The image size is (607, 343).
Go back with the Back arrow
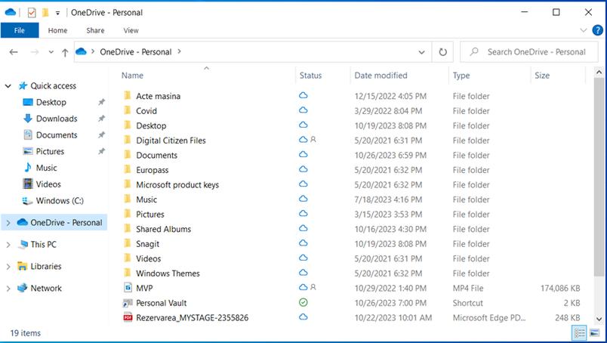pyautogui.click(x=14, y=52)
